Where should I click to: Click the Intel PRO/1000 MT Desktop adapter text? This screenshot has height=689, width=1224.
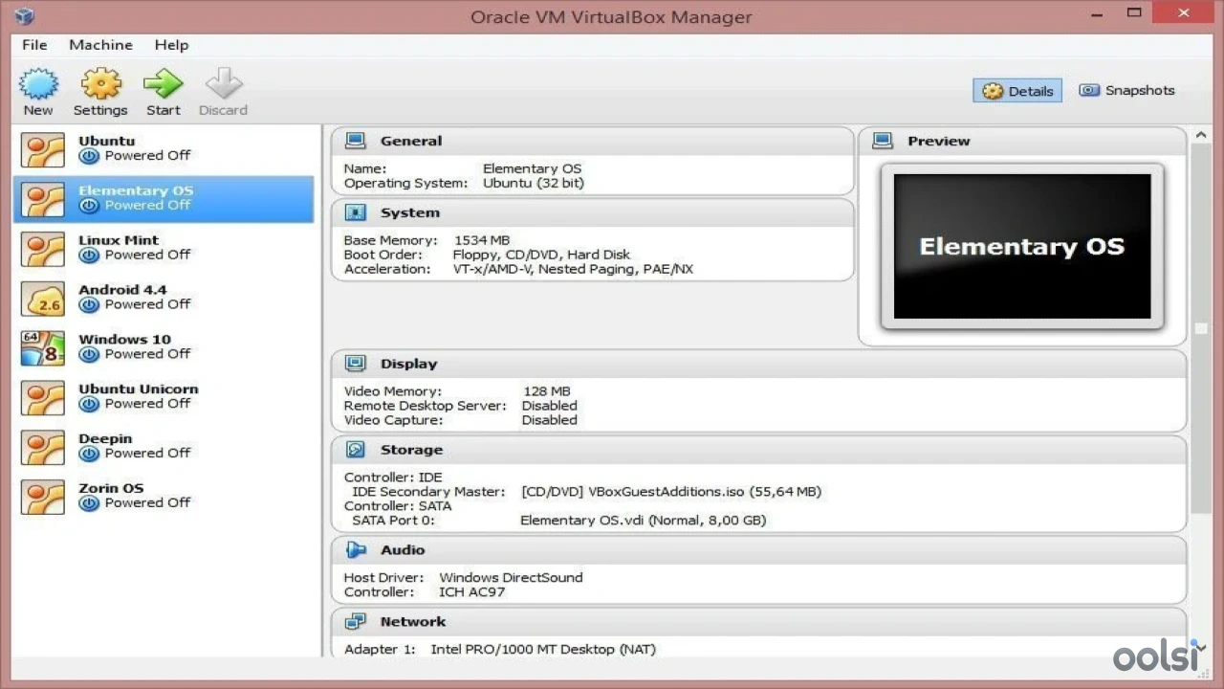(543, 650)
